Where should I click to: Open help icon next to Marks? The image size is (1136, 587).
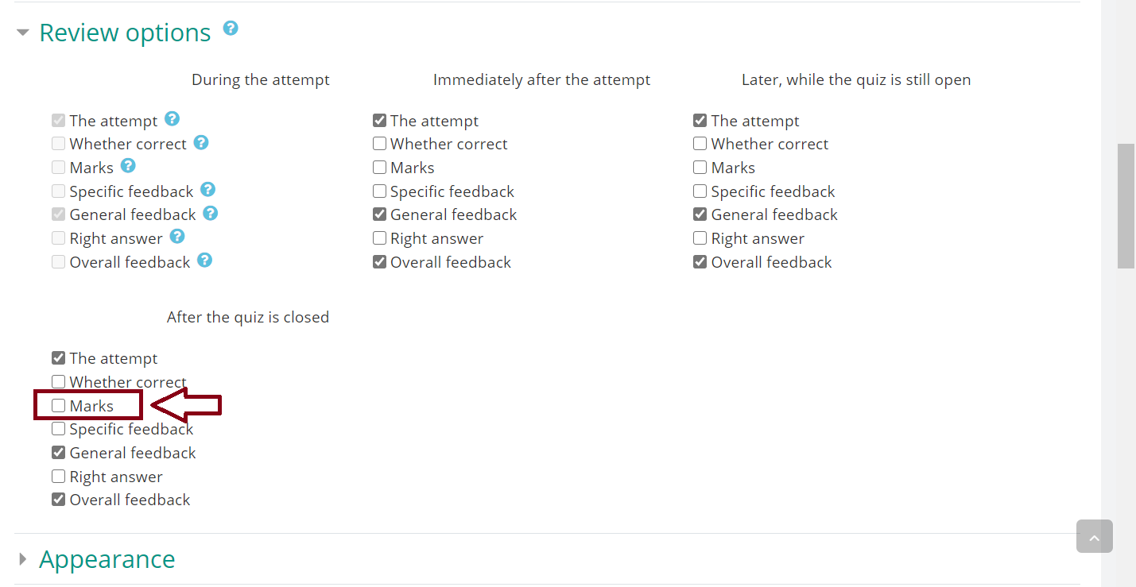point(128,166)
